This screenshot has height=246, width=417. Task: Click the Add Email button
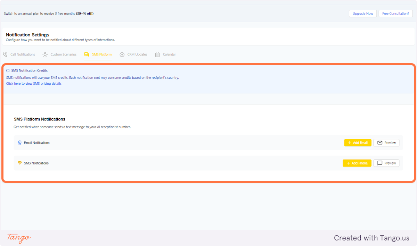(x=358, y=143)
